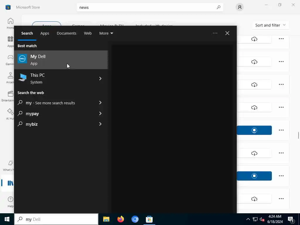
Task: Open search panel options ellipsis
Action: point(215,33)
